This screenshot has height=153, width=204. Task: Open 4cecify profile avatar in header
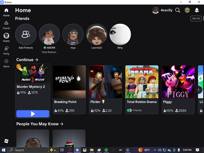(155, 10)
